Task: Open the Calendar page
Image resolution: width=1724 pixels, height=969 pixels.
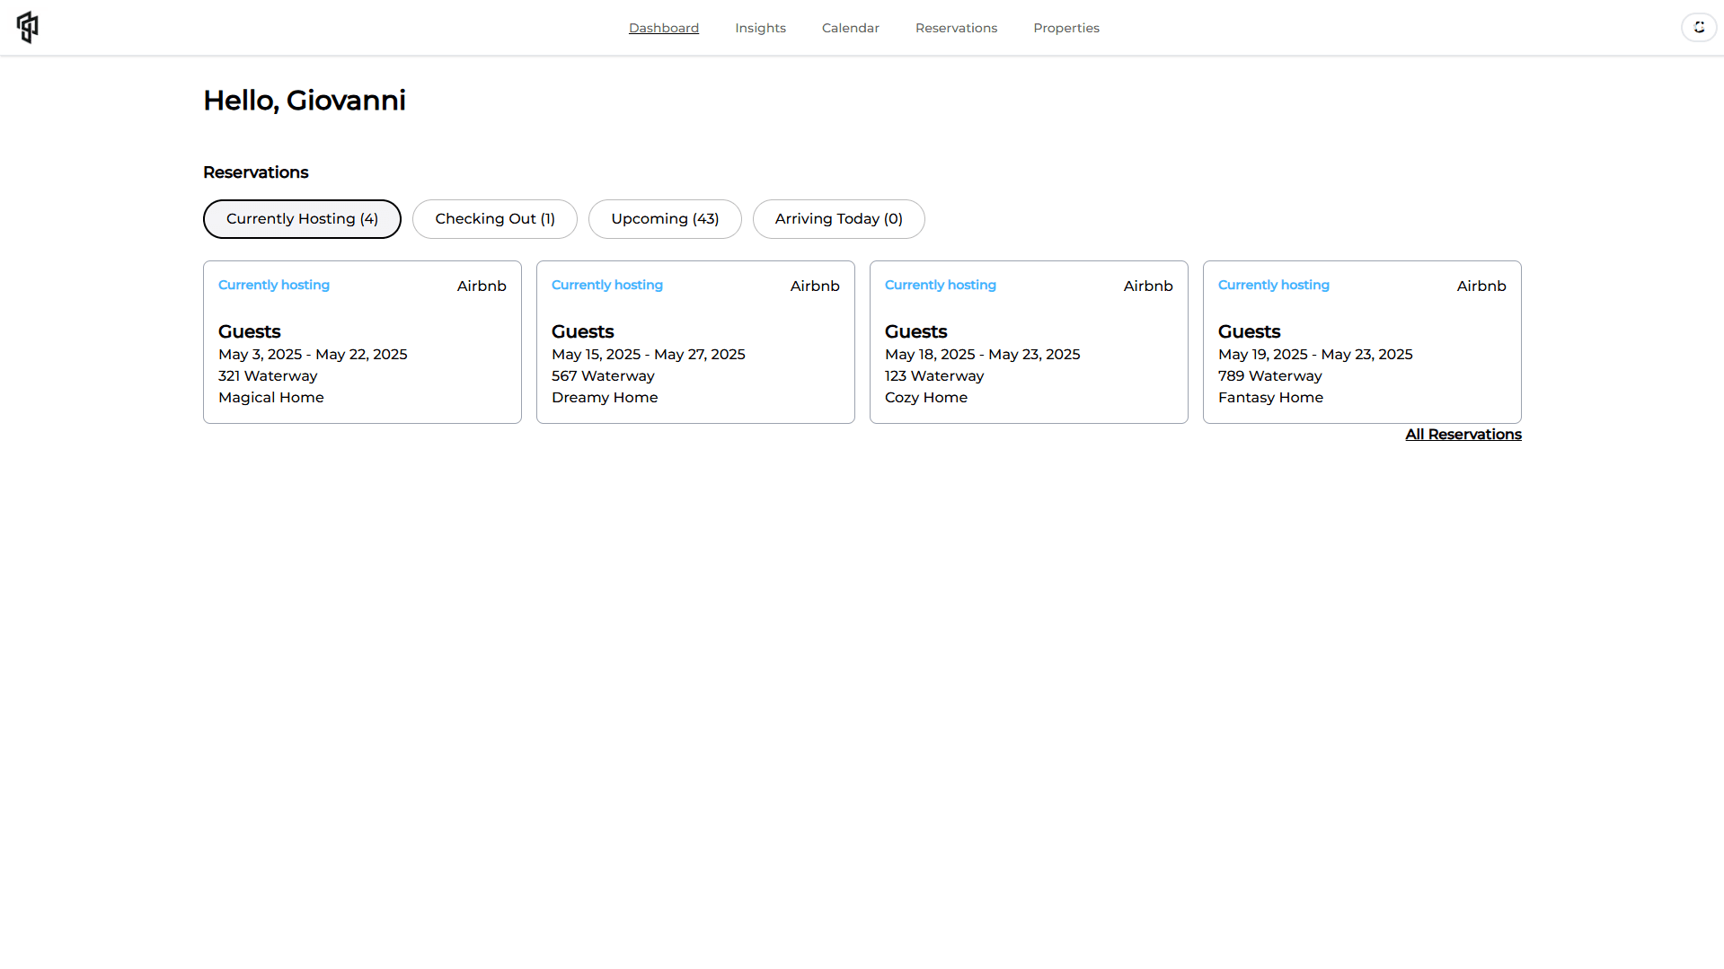Action: (x=850, y=28)
